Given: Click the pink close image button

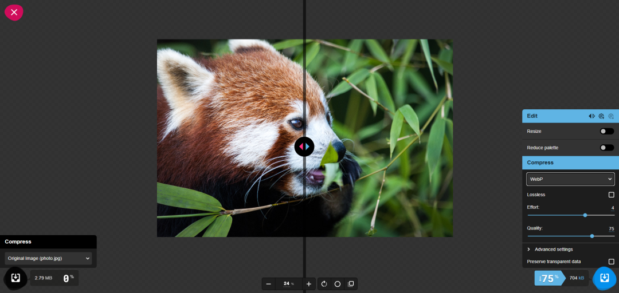Looking at the screenshot, I should click(14, 12).
